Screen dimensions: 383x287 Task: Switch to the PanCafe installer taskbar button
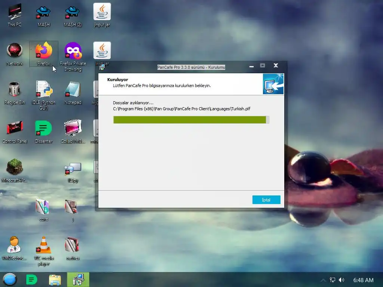(x=78, y=280)
